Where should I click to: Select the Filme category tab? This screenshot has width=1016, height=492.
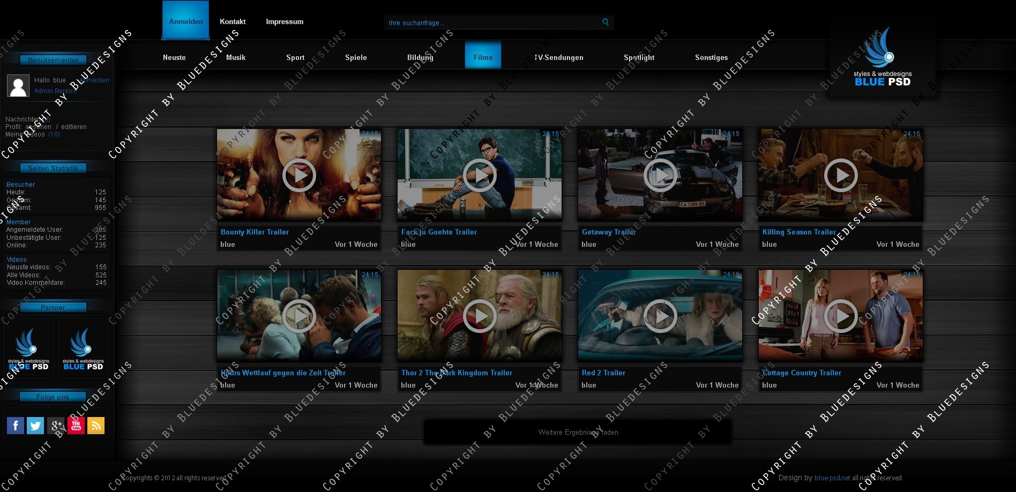[483, 55]
